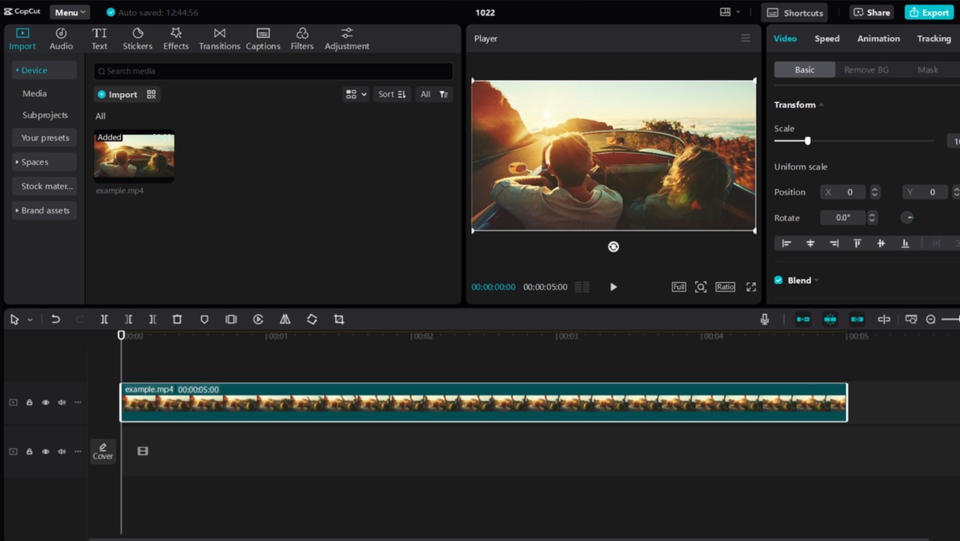Open the Menu dropdown
Image resolution: width=960 pixels, height=541 pixels.
[70, 12]
